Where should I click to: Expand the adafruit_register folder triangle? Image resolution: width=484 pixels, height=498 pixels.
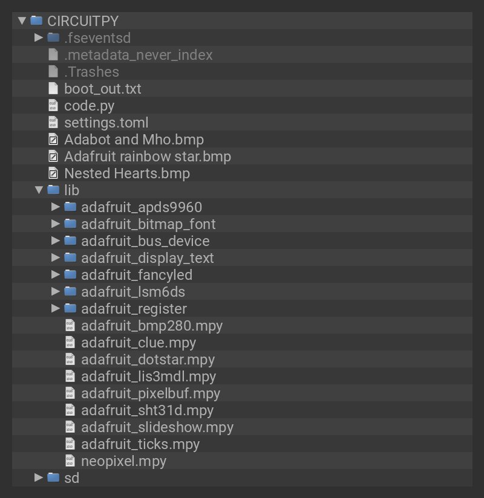tap(56, 308)
